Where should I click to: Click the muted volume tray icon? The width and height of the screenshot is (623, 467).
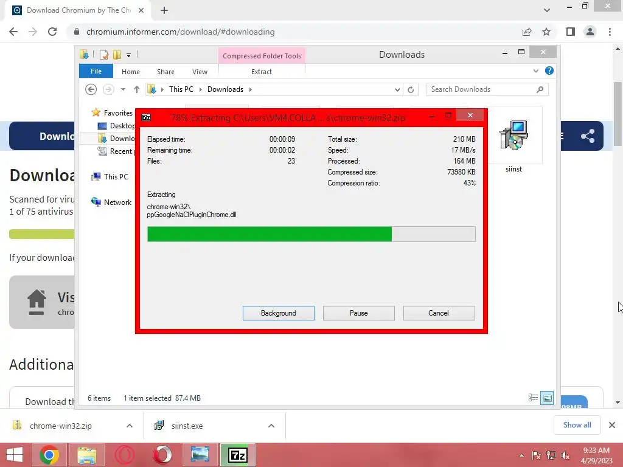tap(565, 455)
